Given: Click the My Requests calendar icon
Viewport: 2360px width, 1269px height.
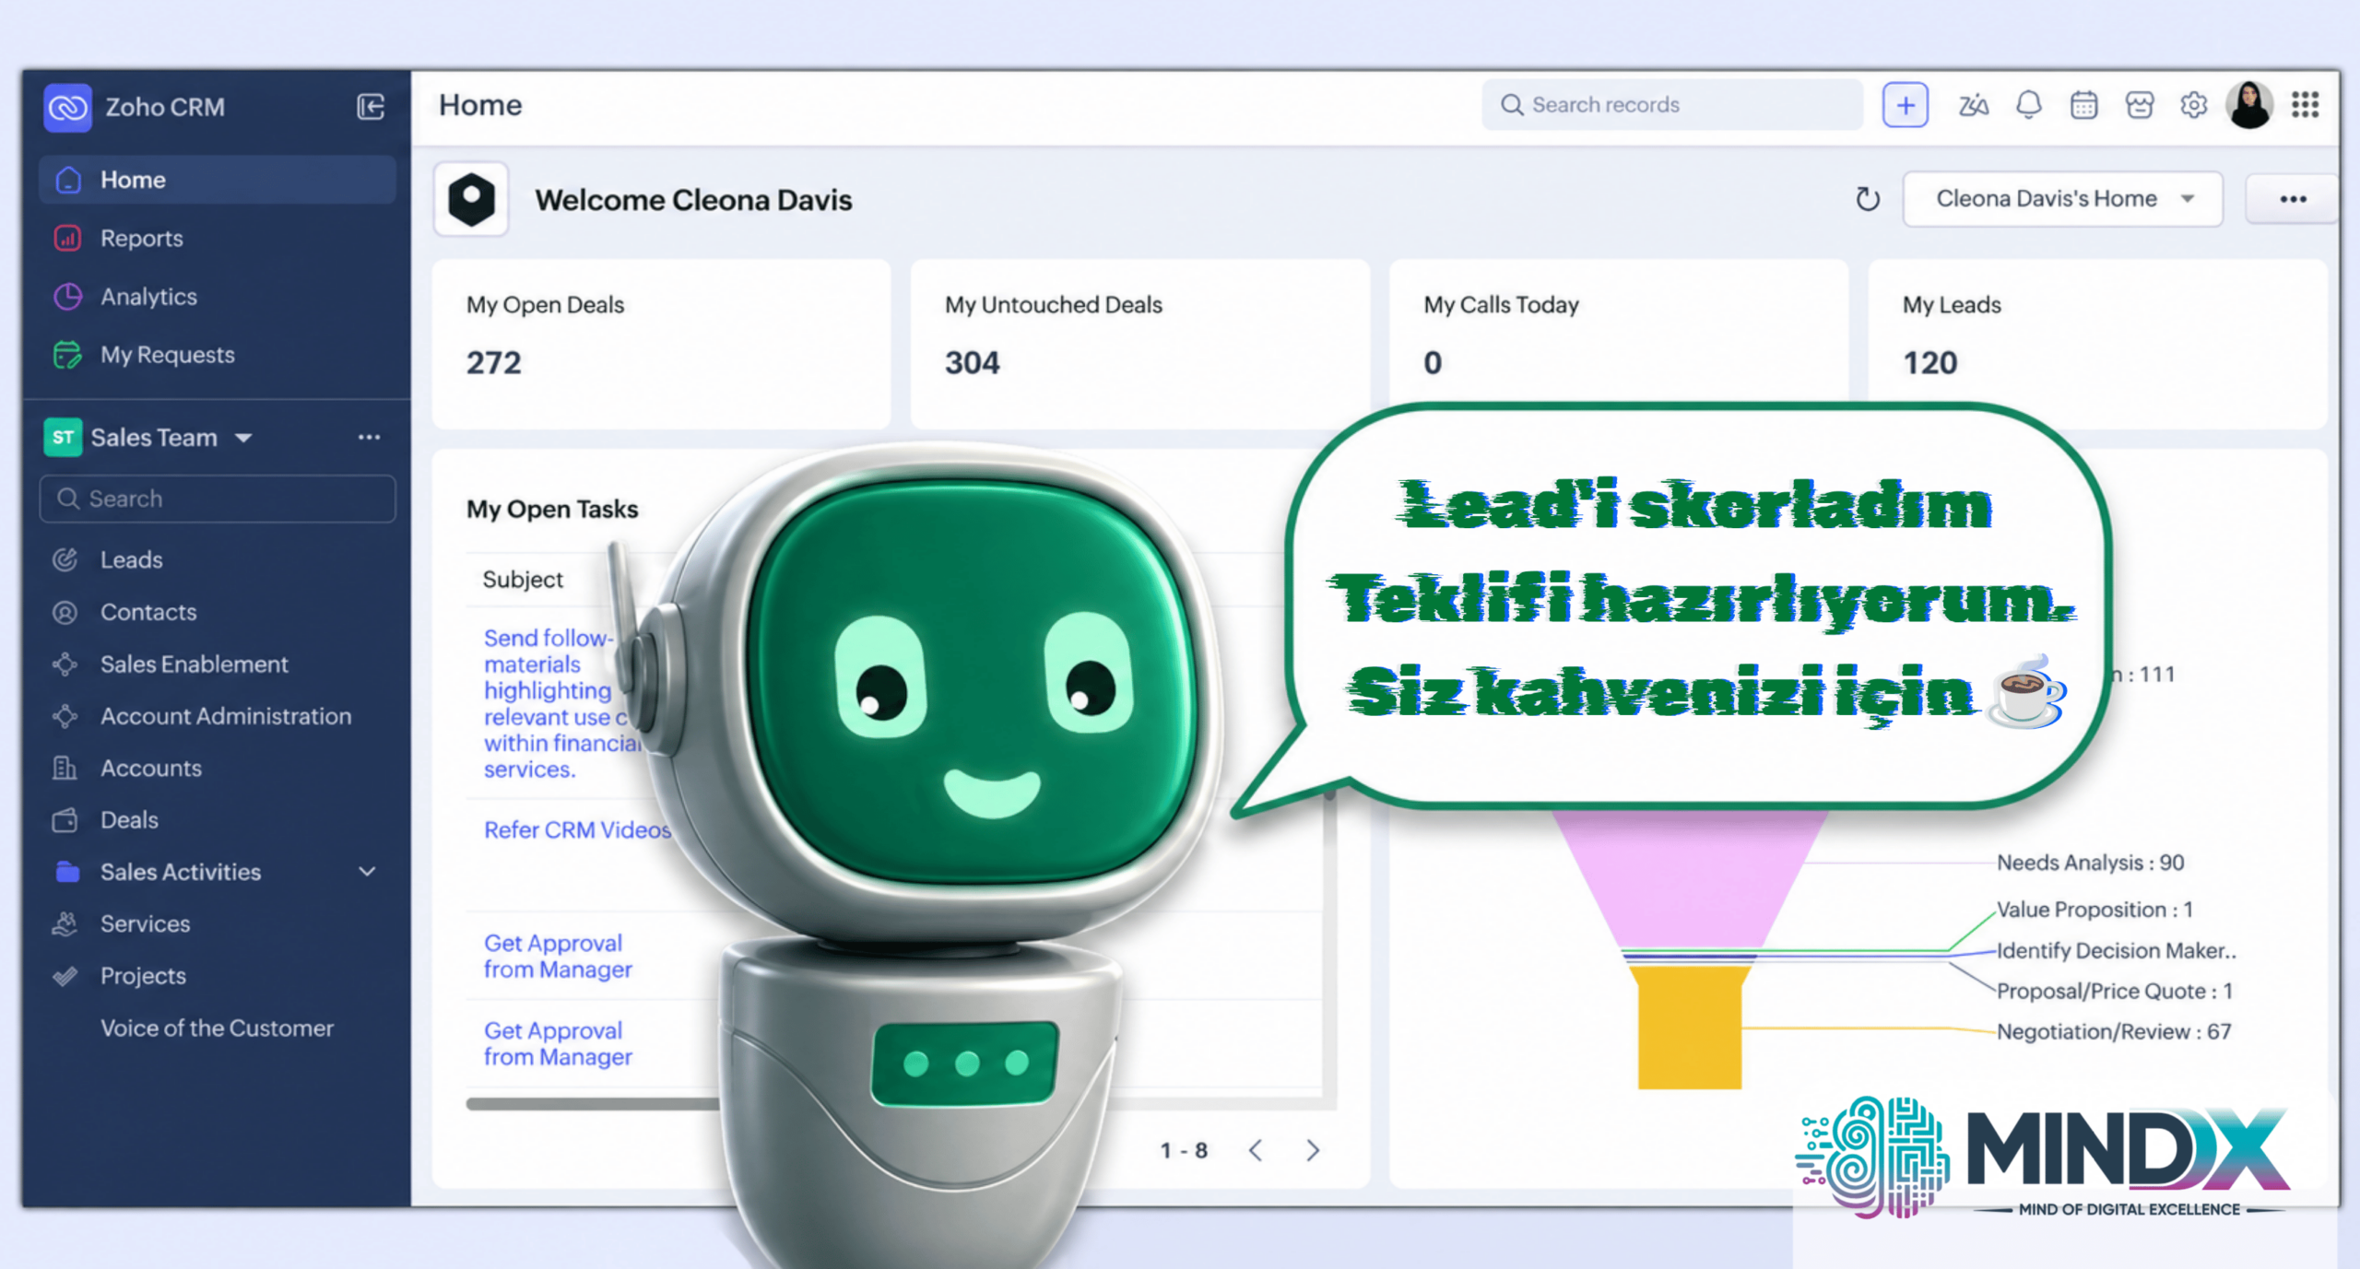Looking at the screenshot, I should [67, 355].
